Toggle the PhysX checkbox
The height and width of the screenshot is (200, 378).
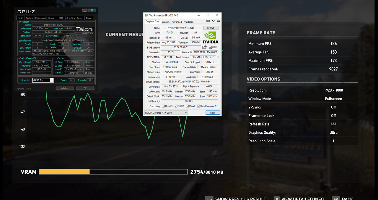[188, 106]
